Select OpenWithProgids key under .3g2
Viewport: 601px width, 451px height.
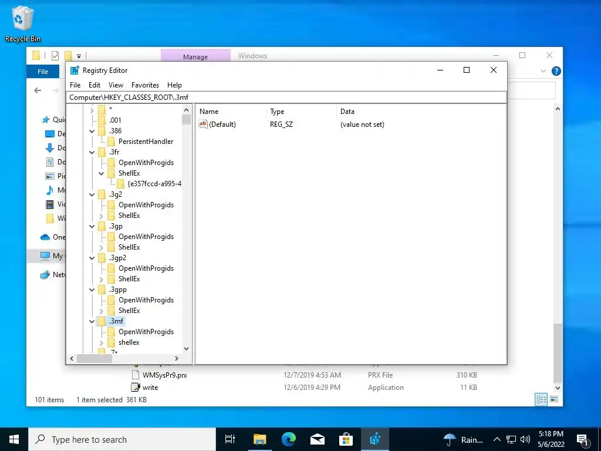coord(146,205)
